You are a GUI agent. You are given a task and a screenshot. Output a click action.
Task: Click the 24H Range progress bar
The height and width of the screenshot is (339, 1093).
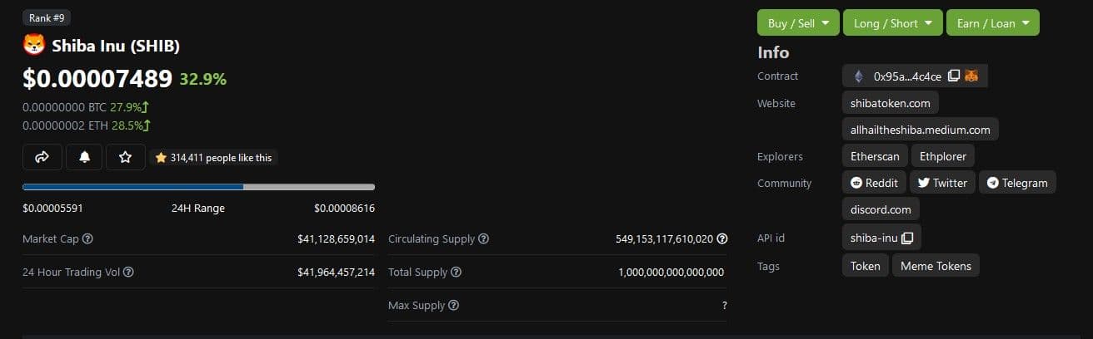click(x=198, y=187)
